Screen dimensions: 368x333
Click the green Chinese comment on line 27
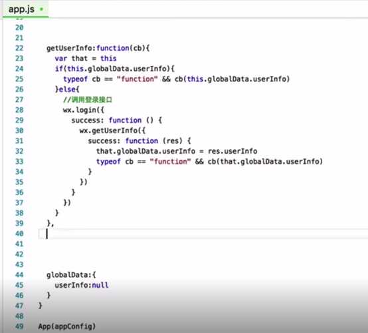(88, 100)
